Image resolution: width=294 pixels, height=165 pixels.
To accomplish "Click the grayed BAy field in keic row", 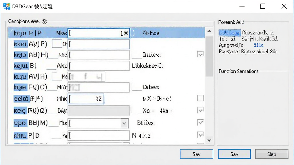I will [x=99, y=111].
